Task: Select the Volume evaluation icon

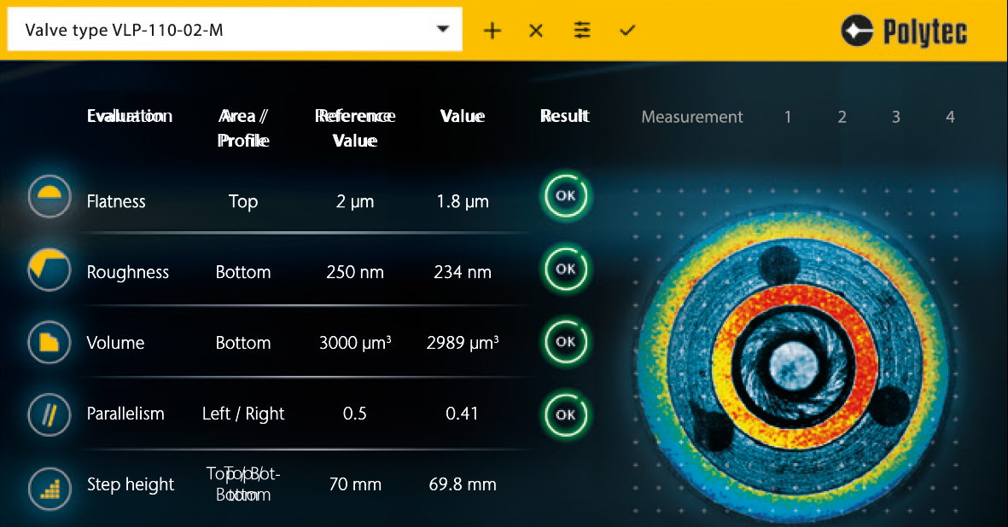Action: (49, 341)
